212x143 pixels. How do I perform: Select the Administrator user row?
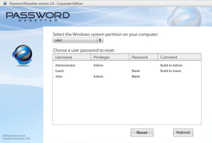pyautogui.click(x=127, y=65)
